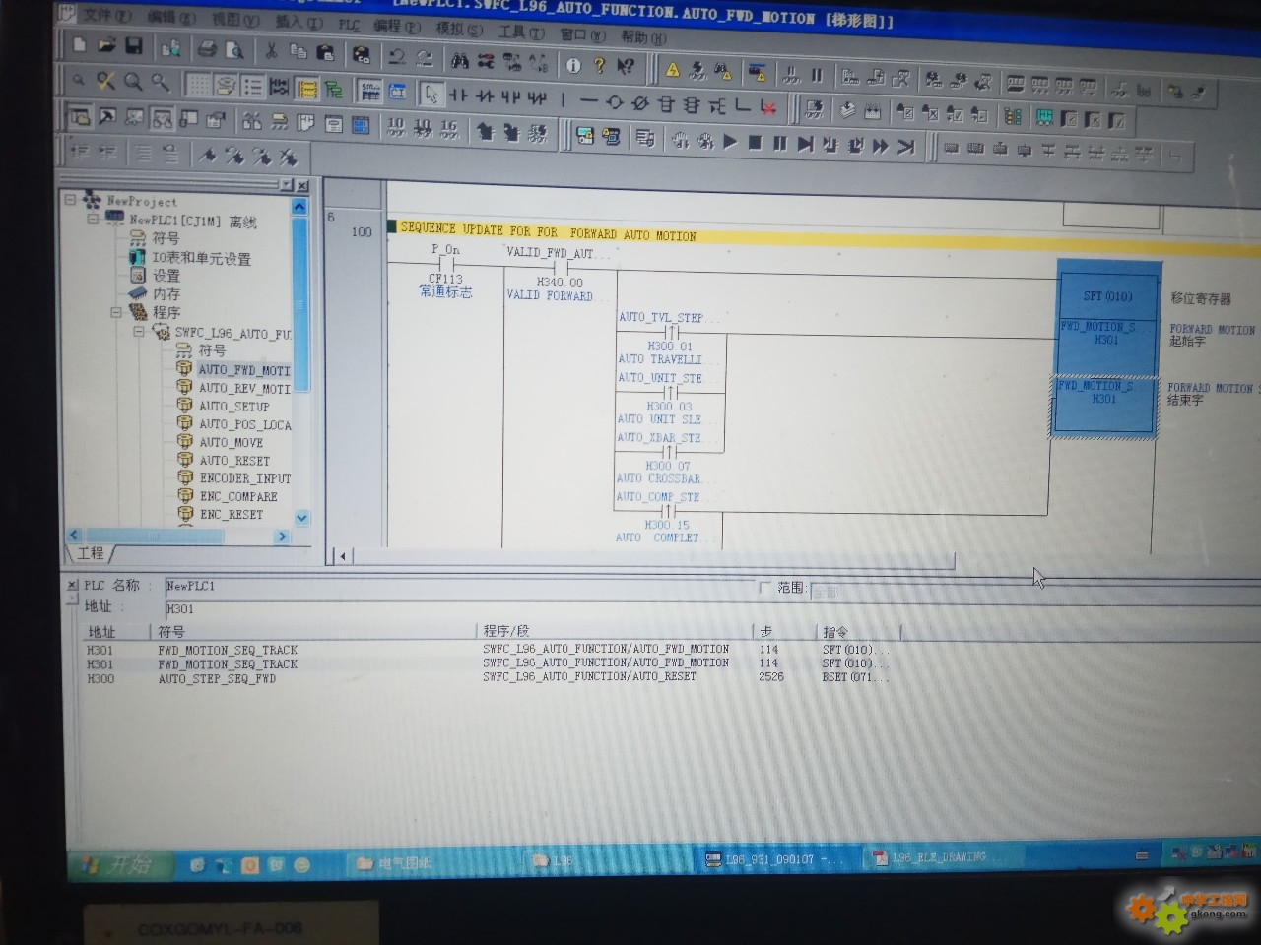Open the PLC menu
1261x945 pixels.
pos(349,24)
